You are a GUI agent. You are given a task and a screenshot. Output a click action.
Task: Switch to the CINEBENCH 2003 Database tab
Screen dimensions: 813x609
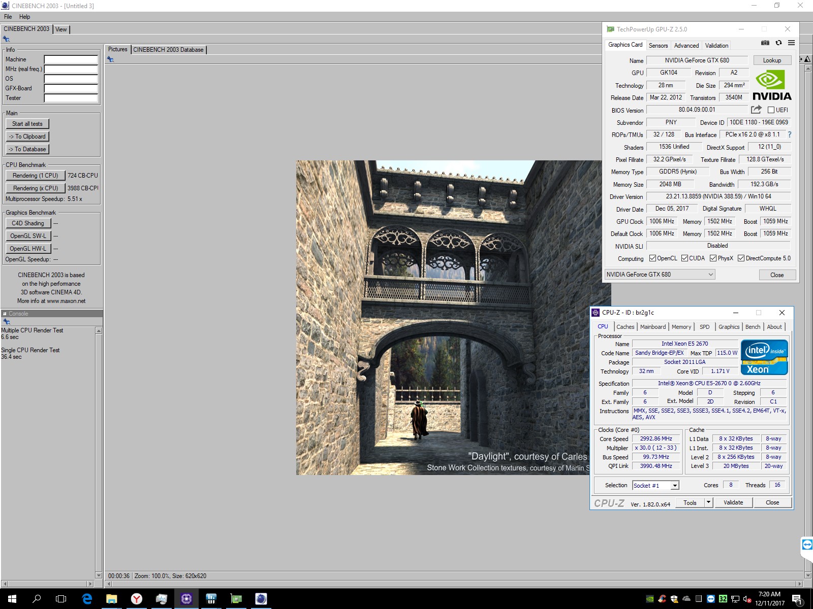pos(168,50)
